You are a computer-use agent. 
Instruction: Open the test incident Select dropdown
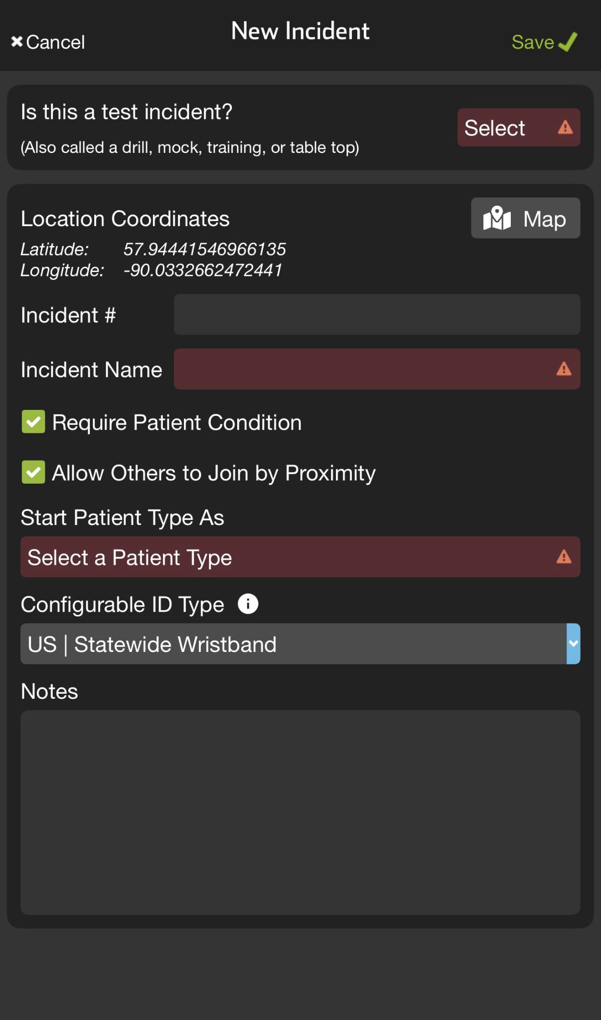pos(519,127)
